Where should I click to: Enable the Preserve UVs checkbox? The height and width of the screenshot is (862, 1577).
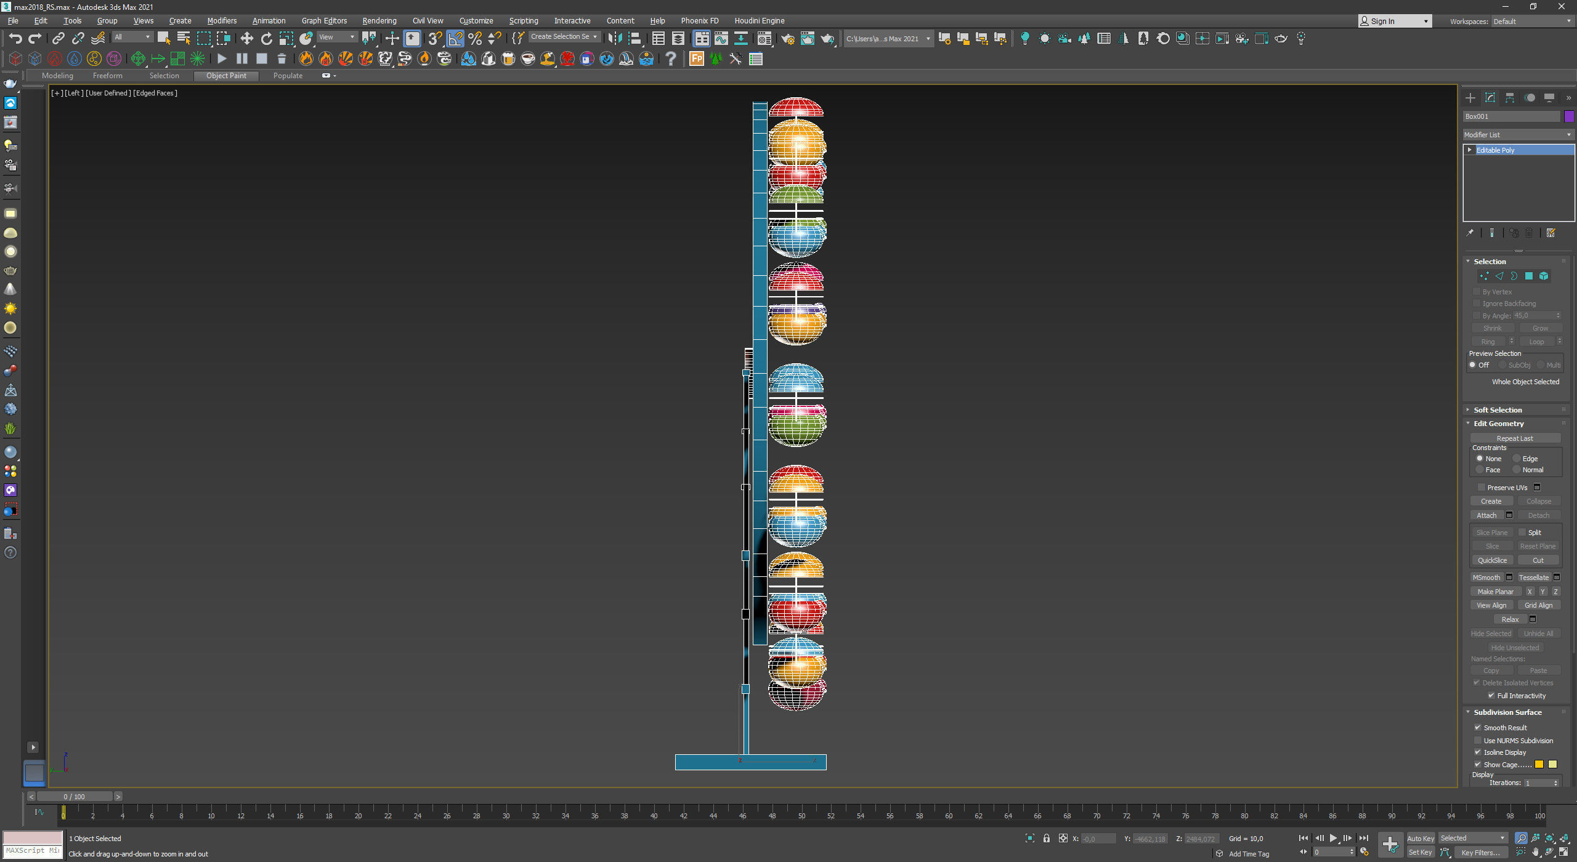coord(1482,487)
